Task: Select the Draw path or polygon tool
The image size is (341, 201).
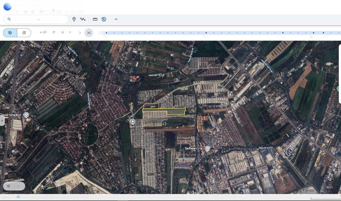Action: pos(83,19)
